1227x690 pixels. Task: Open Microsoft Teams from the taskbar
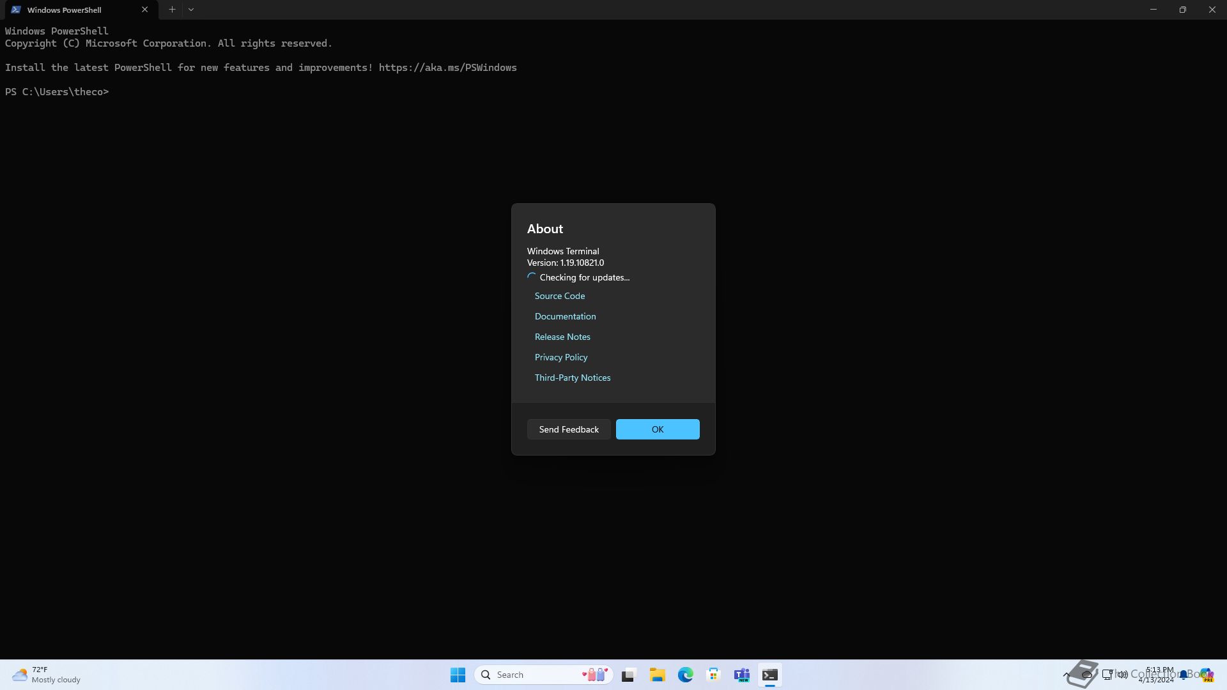point(741,675)
